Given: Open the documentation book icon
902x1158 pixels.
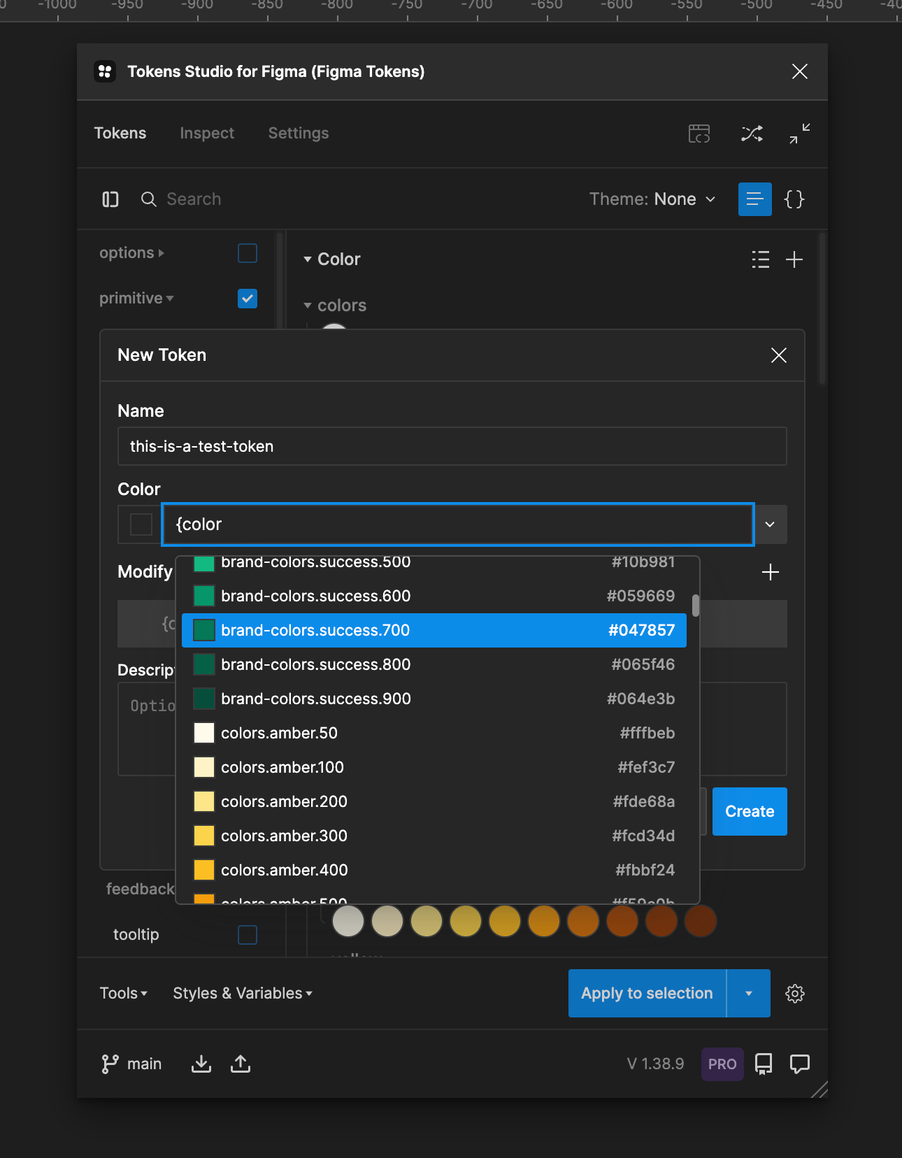Looking at the screenshot, I should (x=764, y=1064).
